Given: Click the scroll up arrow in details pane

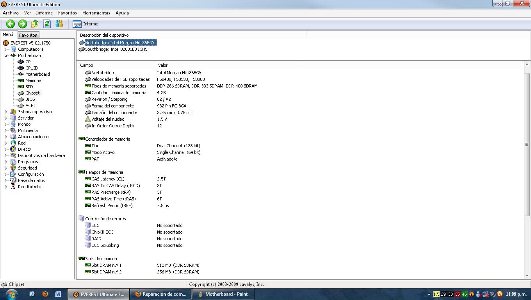Looking at the screenshot, I should [527, 65].
